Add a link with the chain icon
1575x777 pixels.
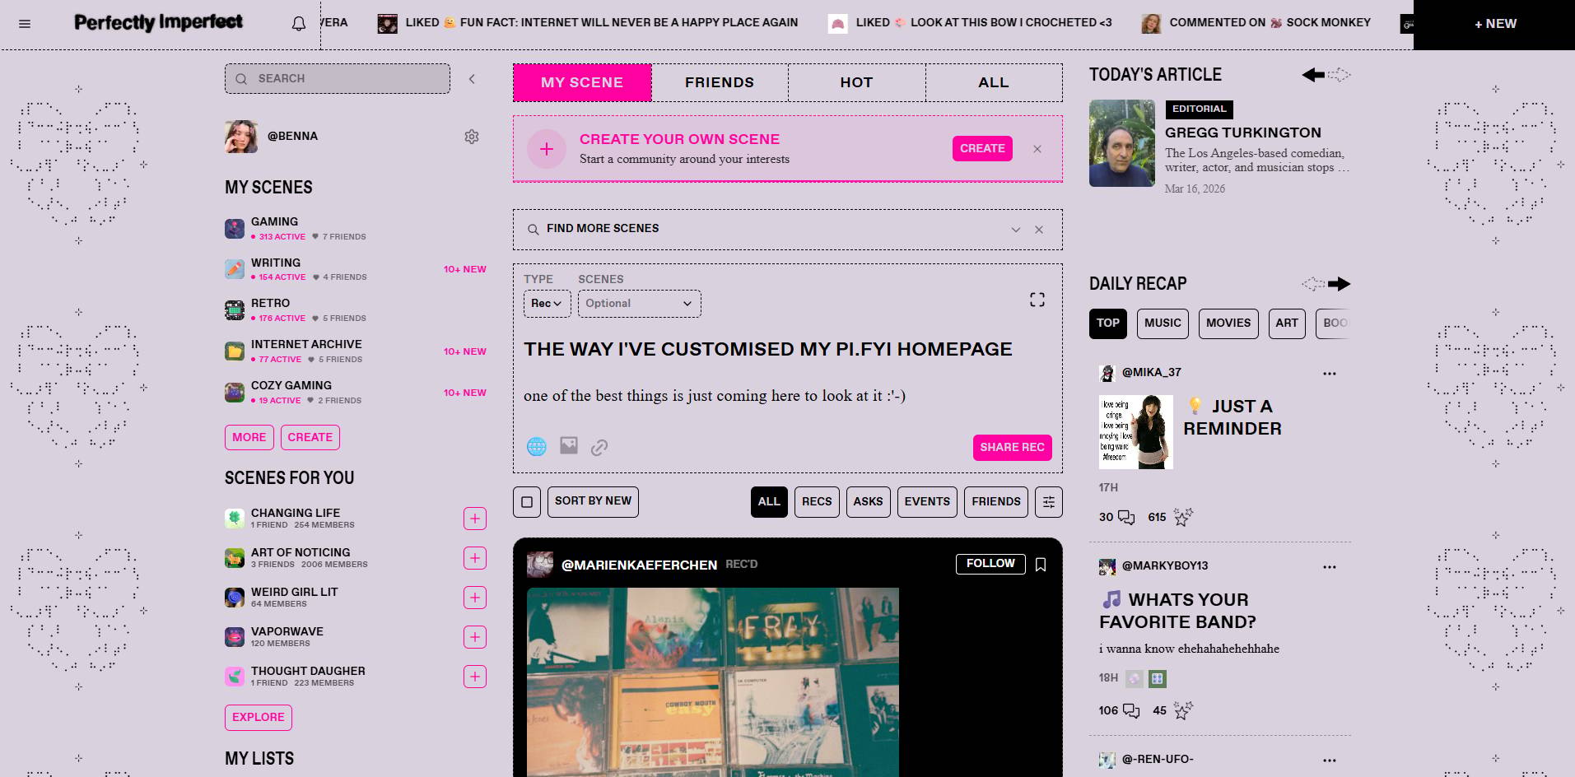click(x=599, y=447)
